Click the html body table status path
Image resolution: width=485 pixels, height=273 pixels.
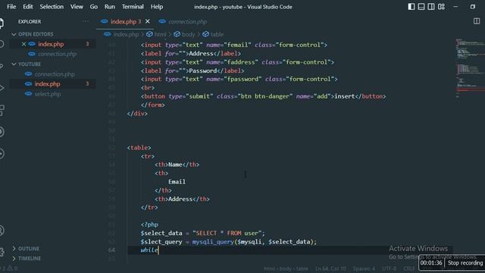coord(286,268)
